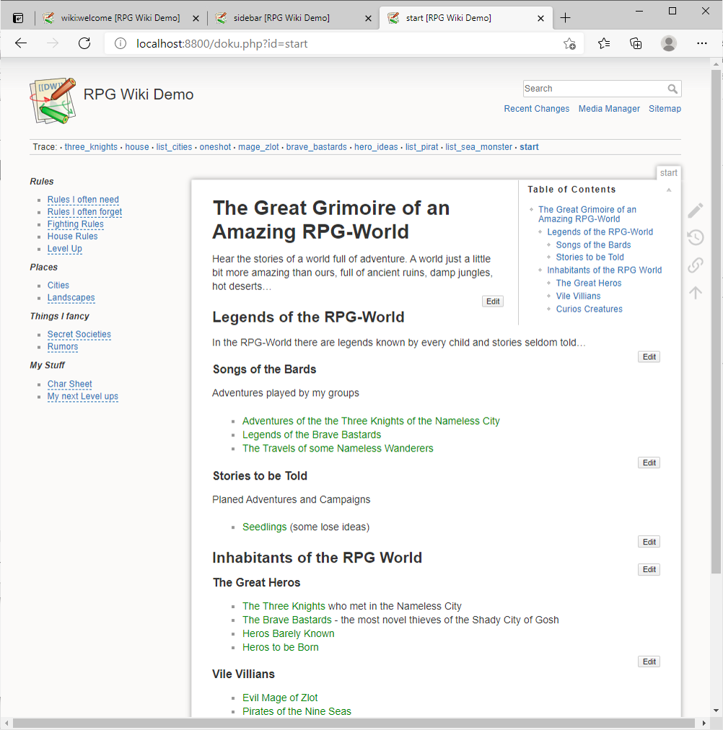Image resolution: width=723 pixels, height=730 pixels.
Task: Click the RPG Wiki Demo site title
Action: 139,94
